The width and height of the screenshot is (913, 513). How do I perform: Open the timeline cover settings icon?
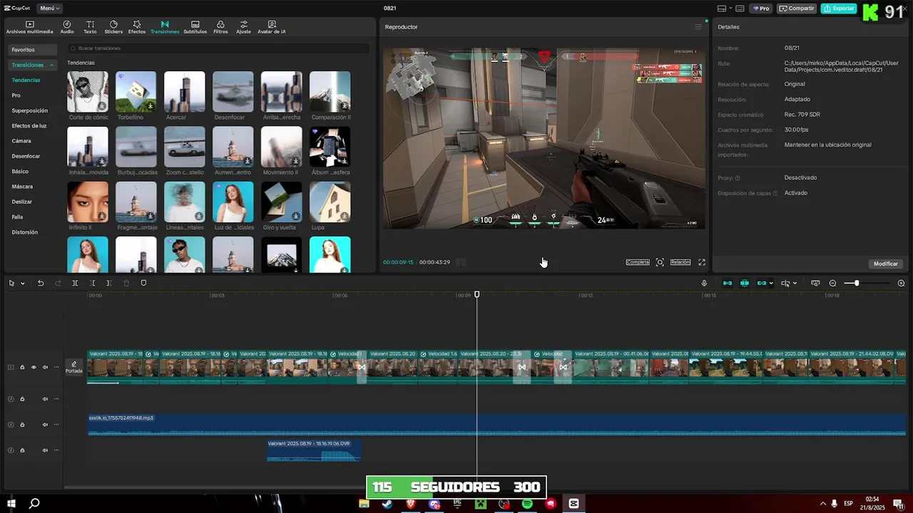tap(815, 284)
